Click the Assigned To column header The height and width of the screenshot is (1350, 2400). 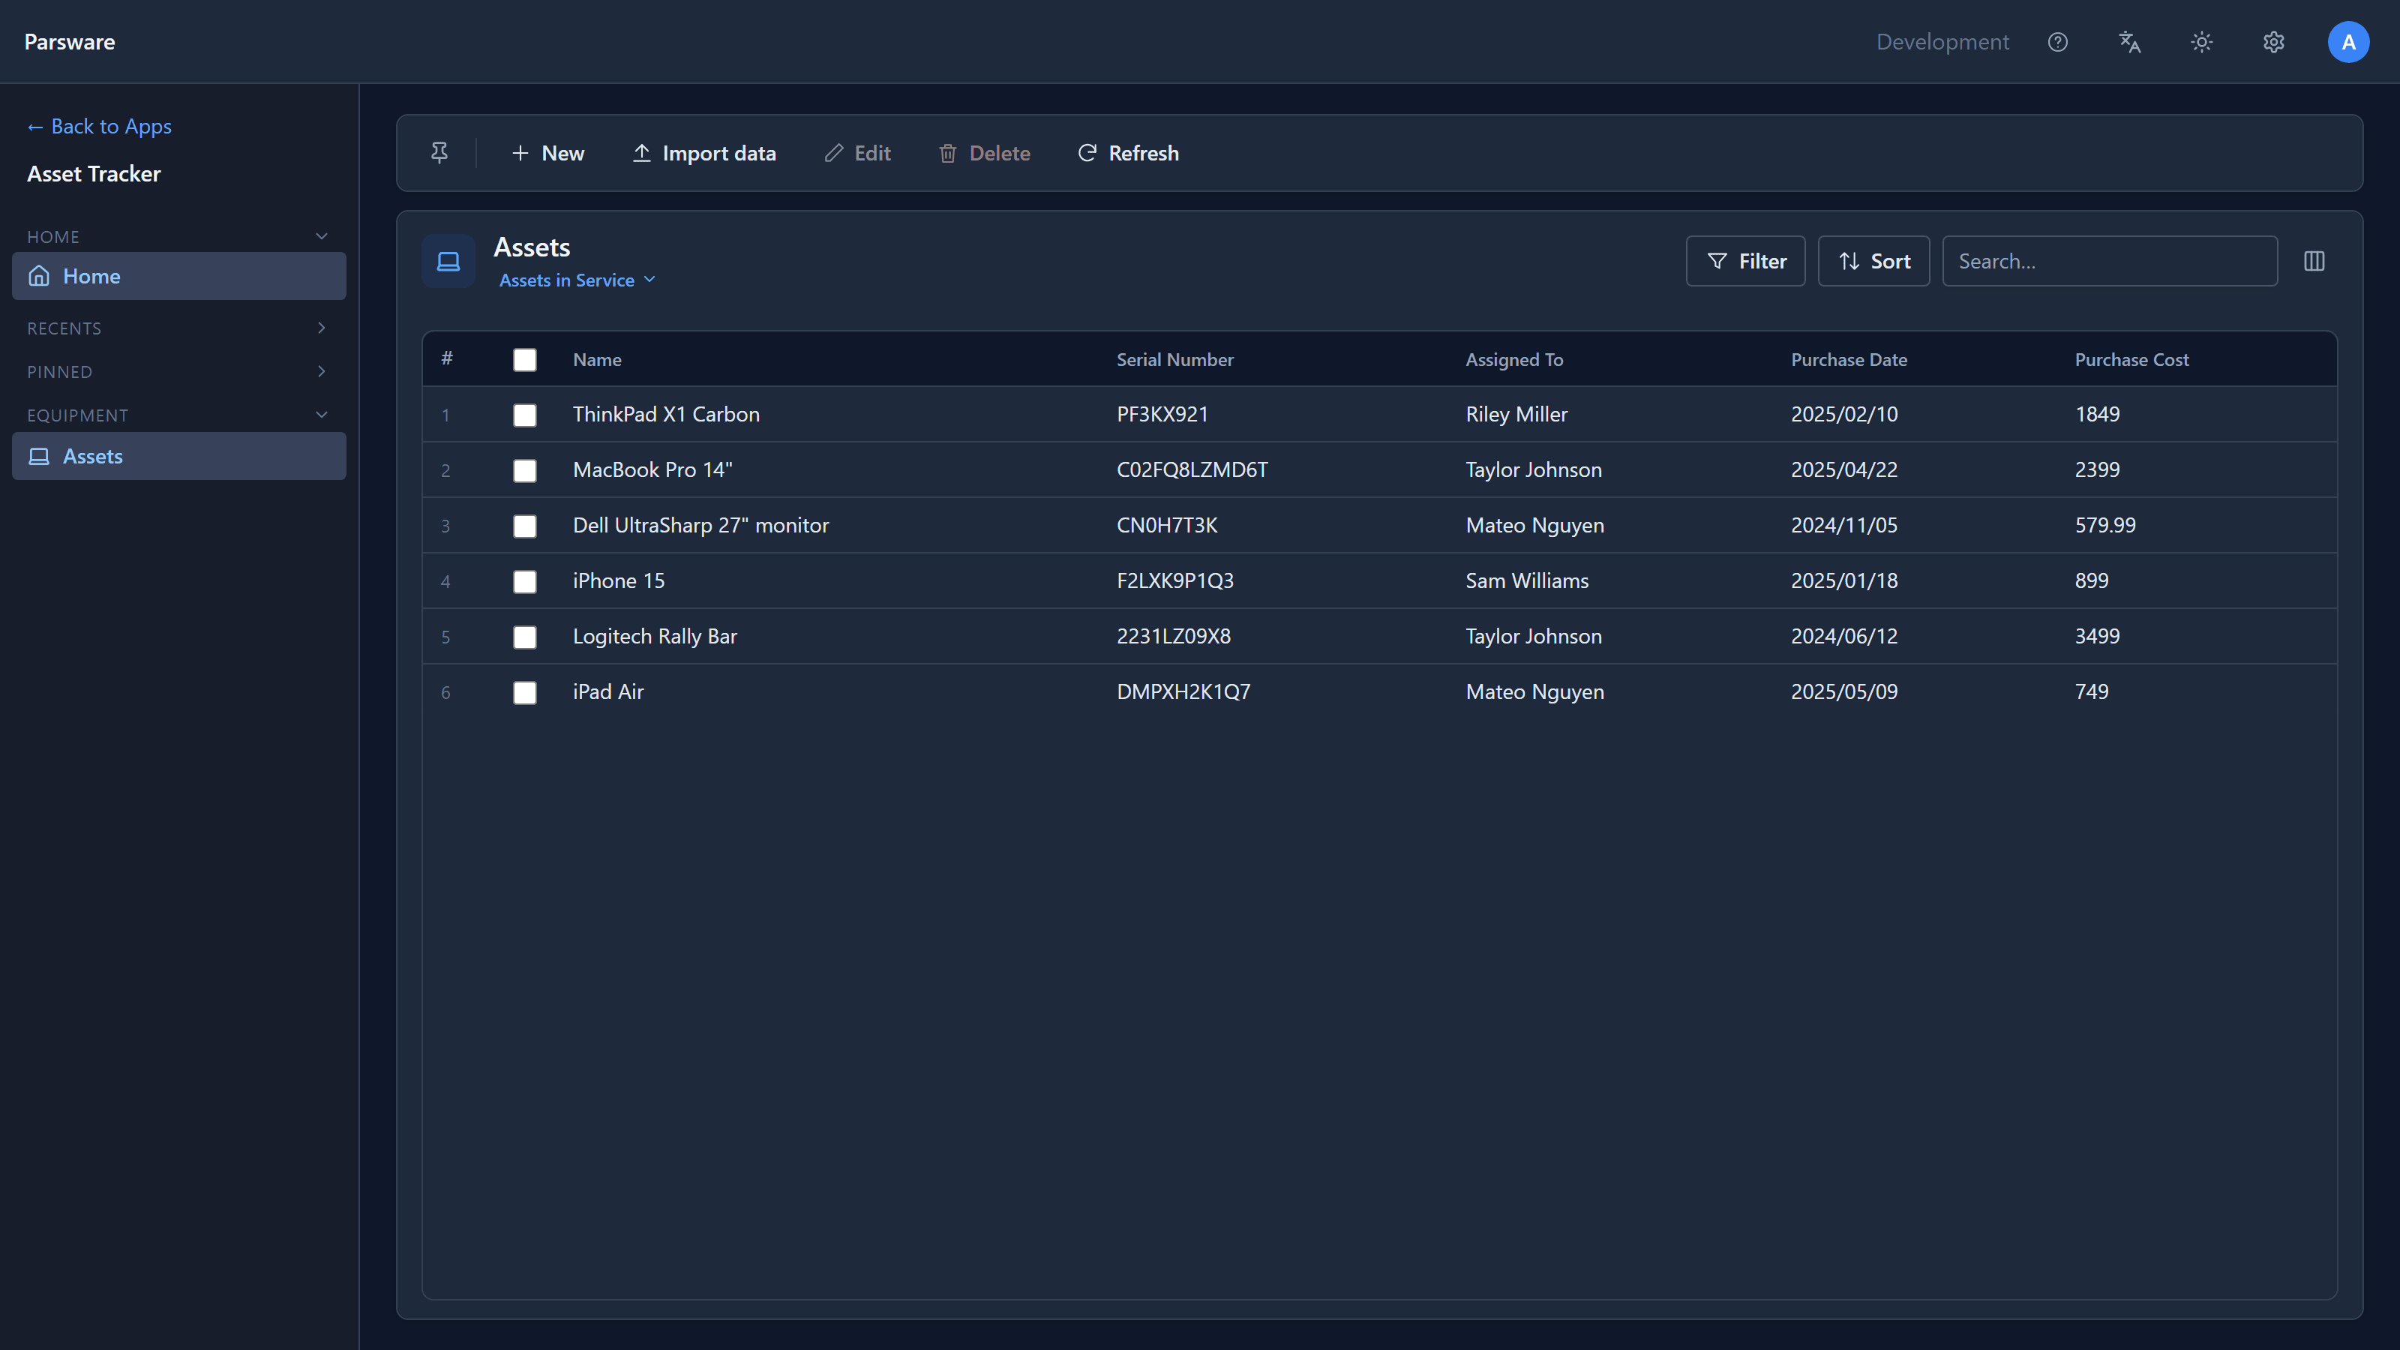[1514, 360]
